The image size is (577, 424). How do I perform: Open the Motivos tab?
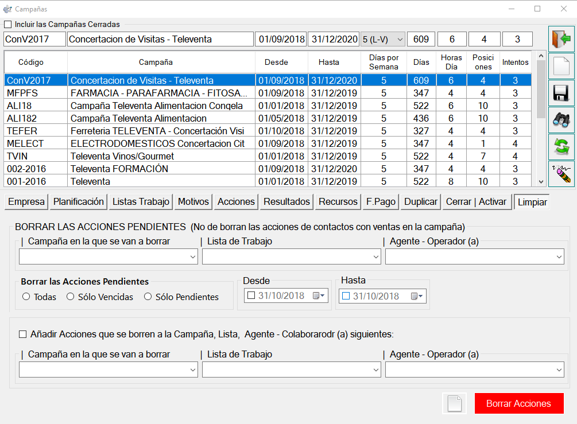(x=193, y=202)
